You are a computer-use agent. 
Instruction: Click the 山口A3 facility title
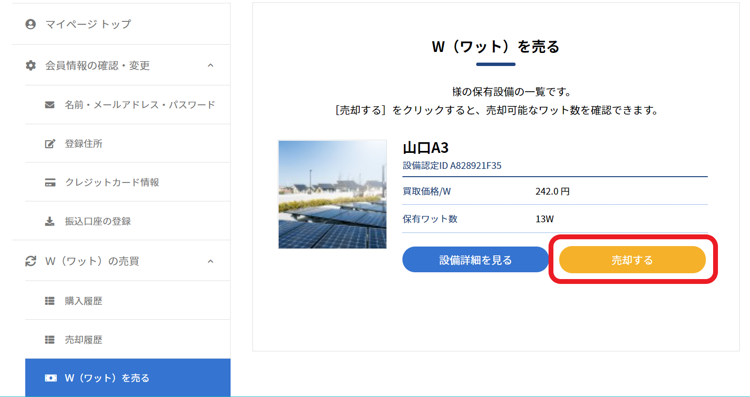(x=425, y=148)
